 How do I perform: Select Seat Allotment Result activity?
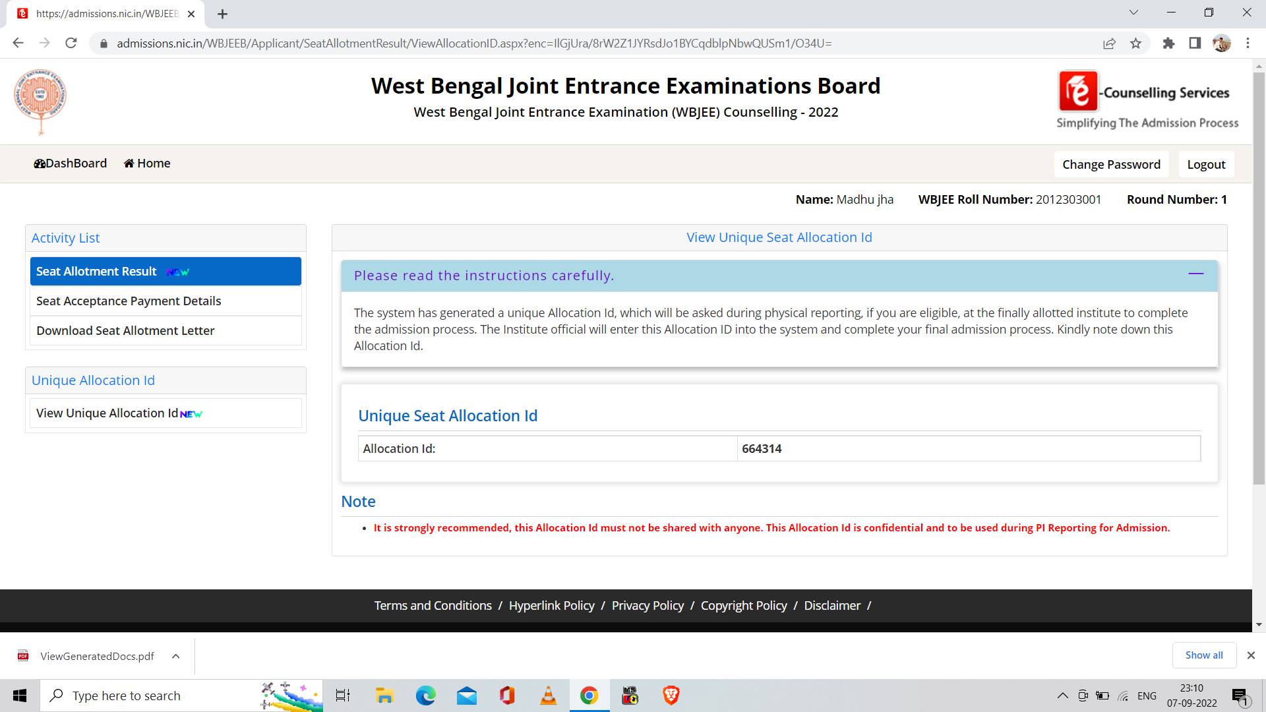(x=166, y=272)
